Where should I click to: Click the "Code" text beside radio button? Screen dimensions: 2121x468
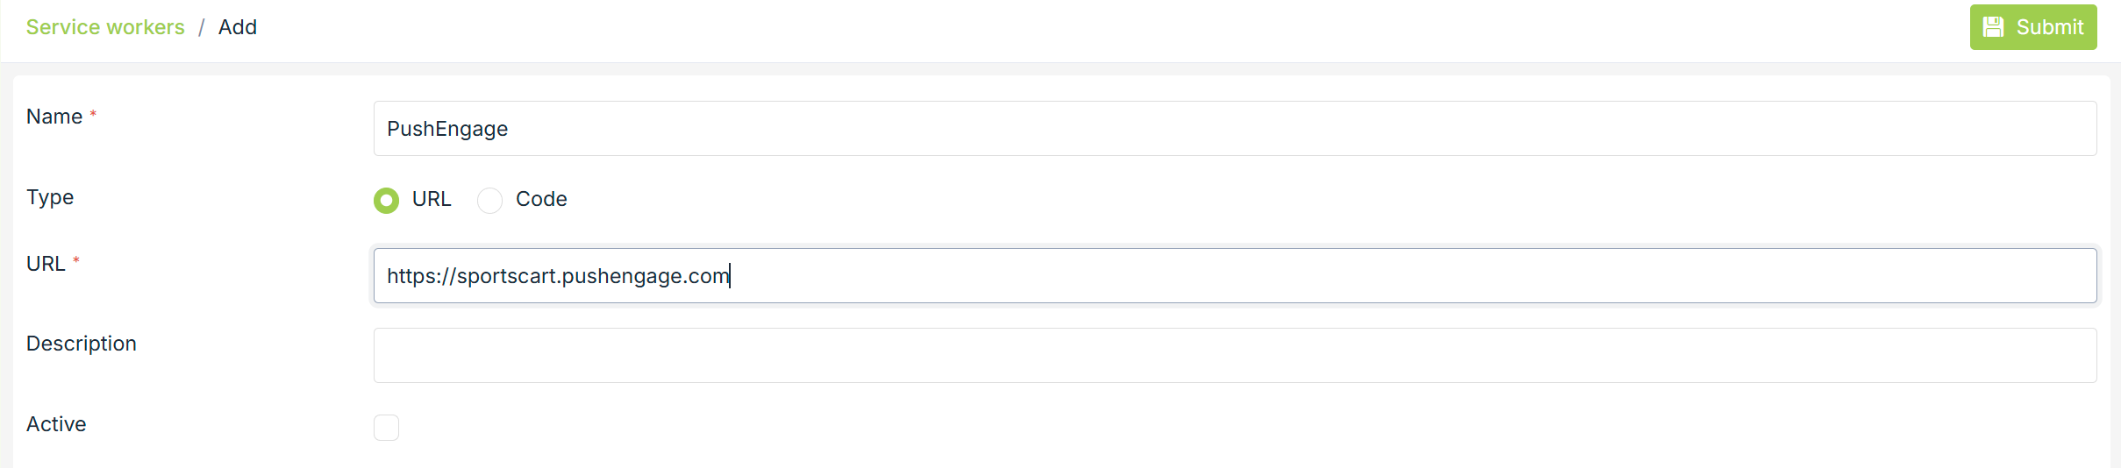[541, 199]
